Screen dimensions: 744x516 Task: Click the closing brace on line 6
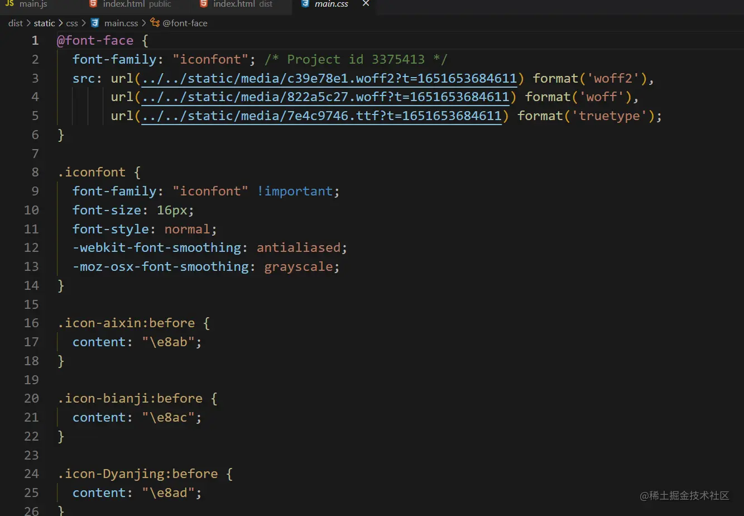(61, 135)
